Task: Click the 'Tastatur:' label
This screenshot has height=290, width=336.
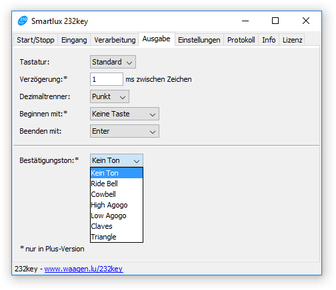Action: tap(35, 62)
